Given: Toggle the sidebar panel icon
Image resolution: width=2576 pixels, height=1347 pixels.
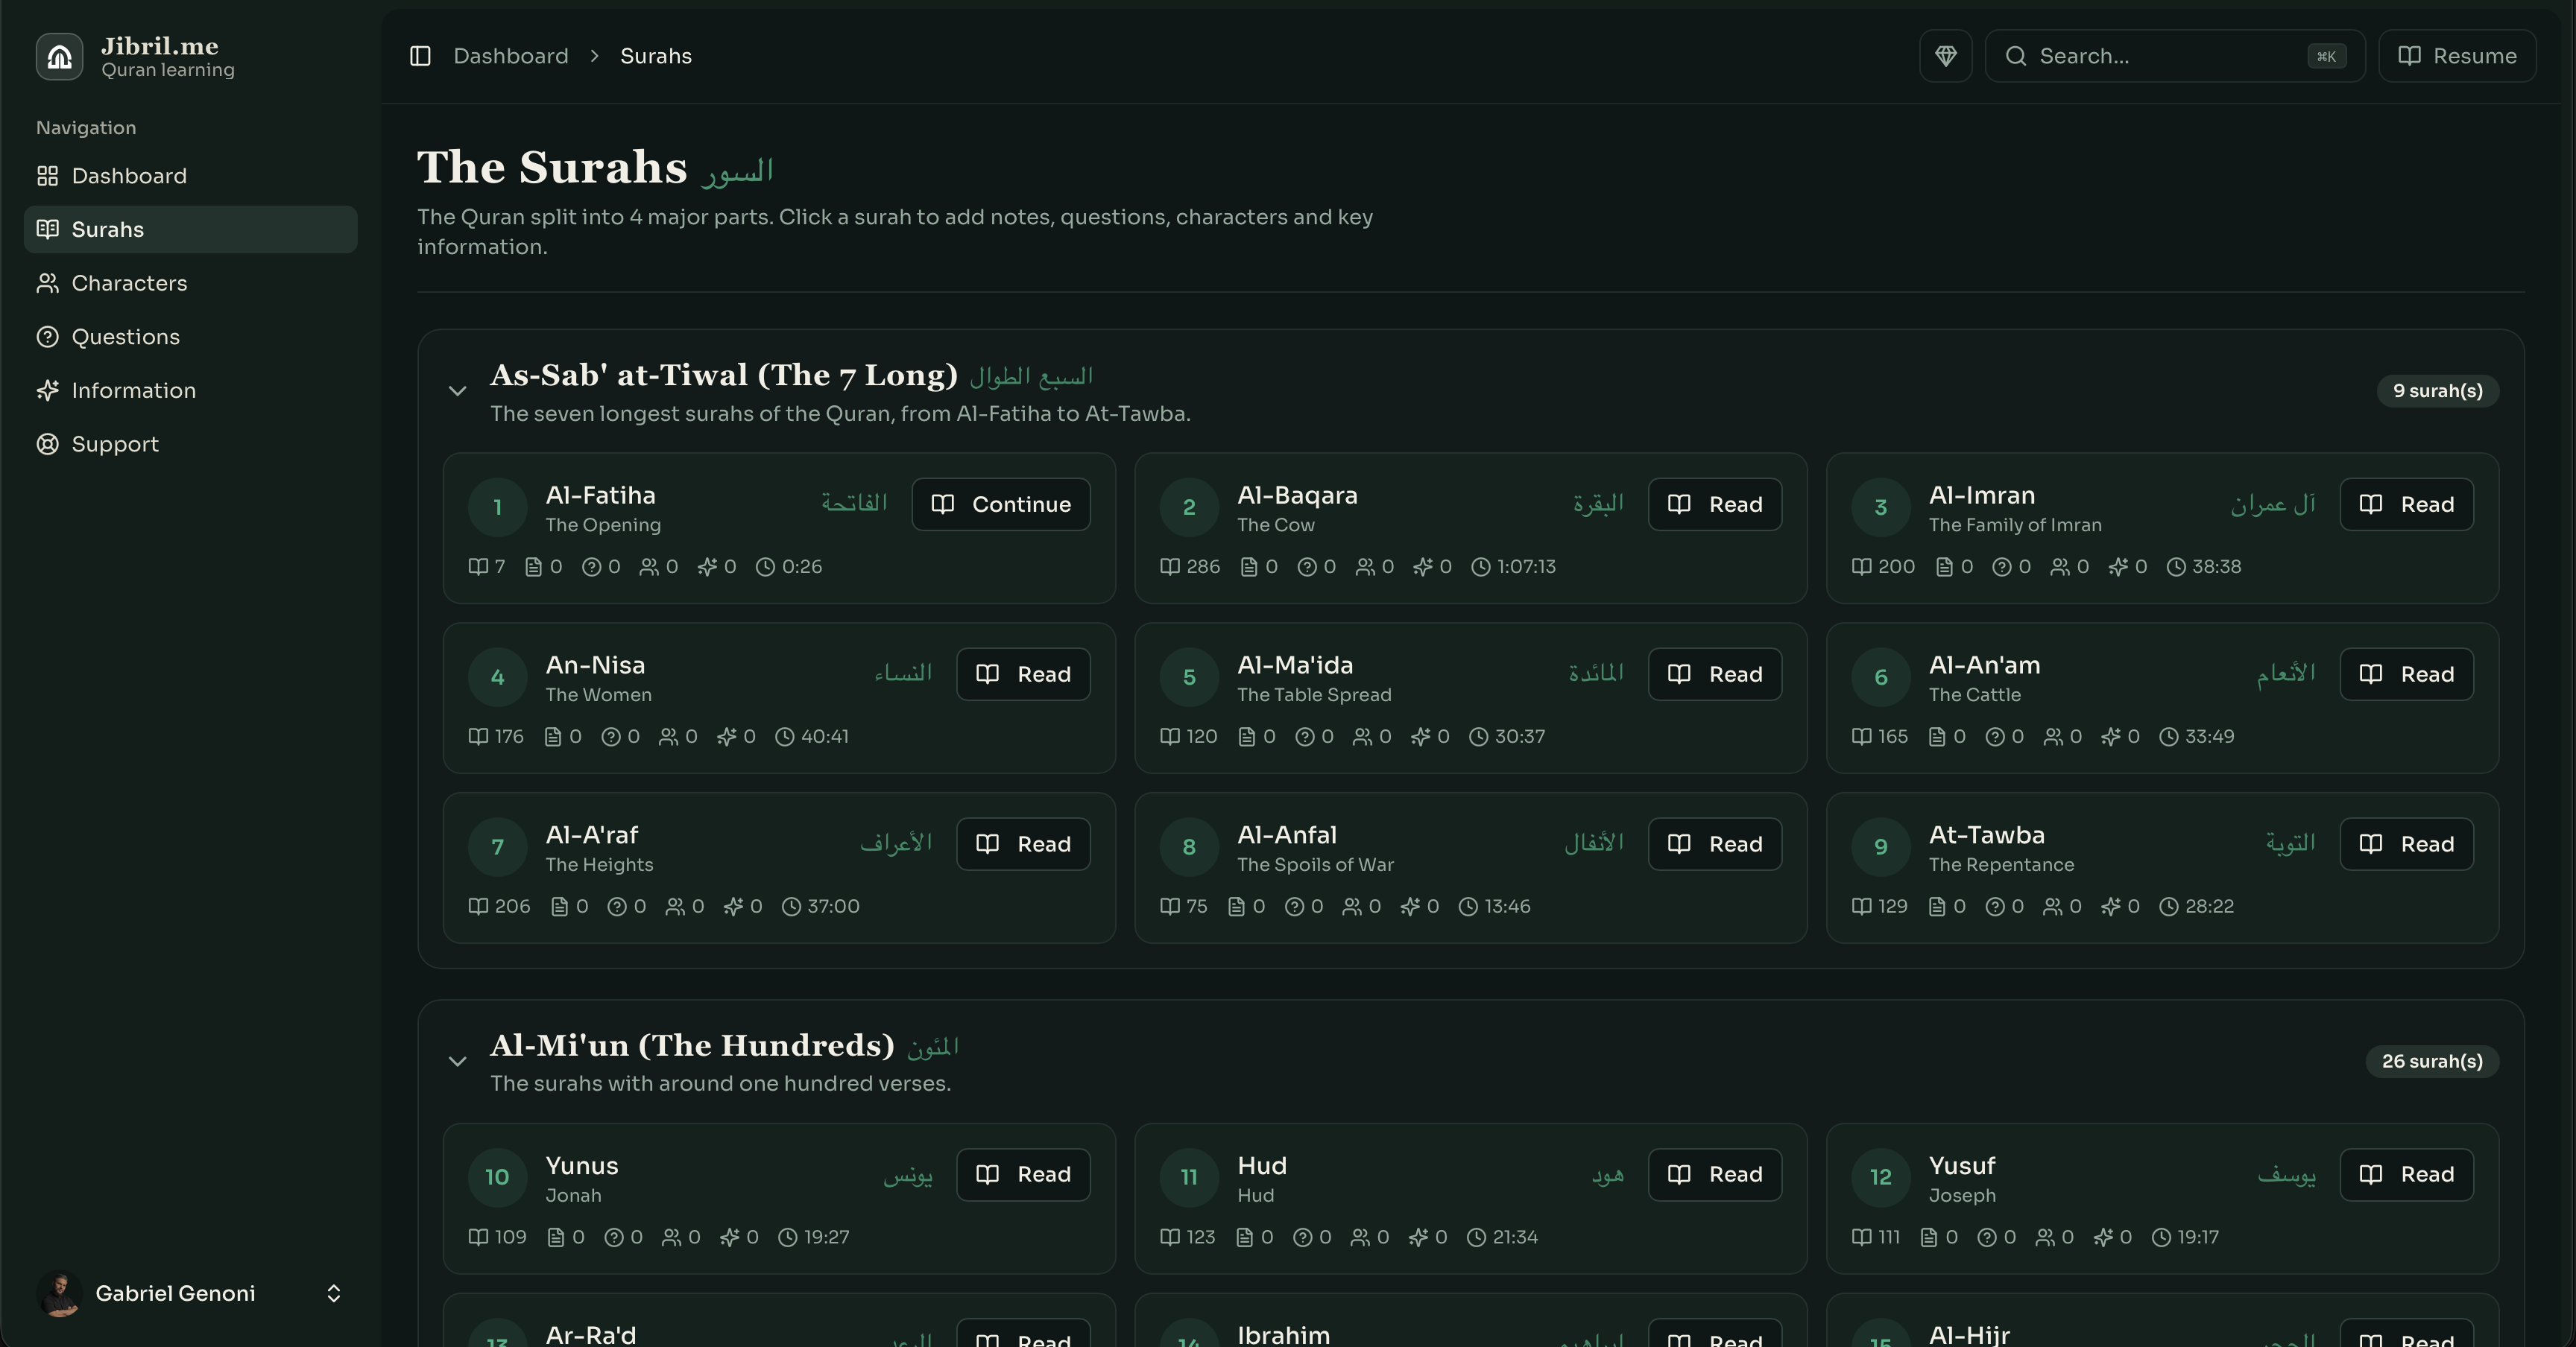Looking at the screenshot, I should [x=420, y=56].
